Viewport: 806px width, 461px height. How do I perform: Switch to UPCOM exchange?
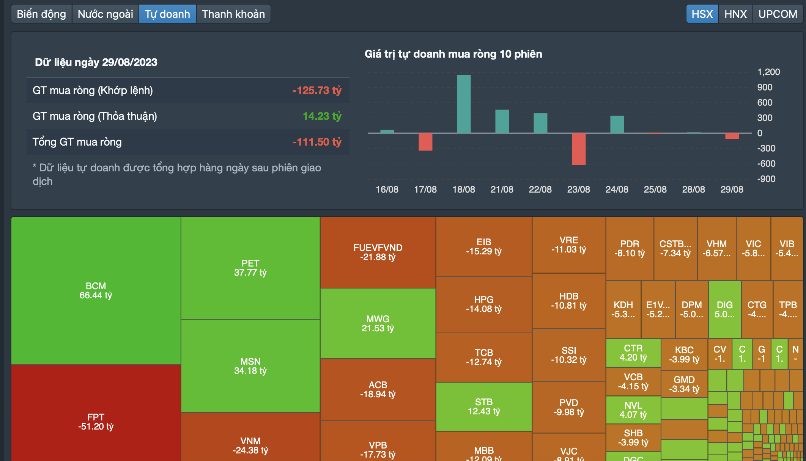778,14
